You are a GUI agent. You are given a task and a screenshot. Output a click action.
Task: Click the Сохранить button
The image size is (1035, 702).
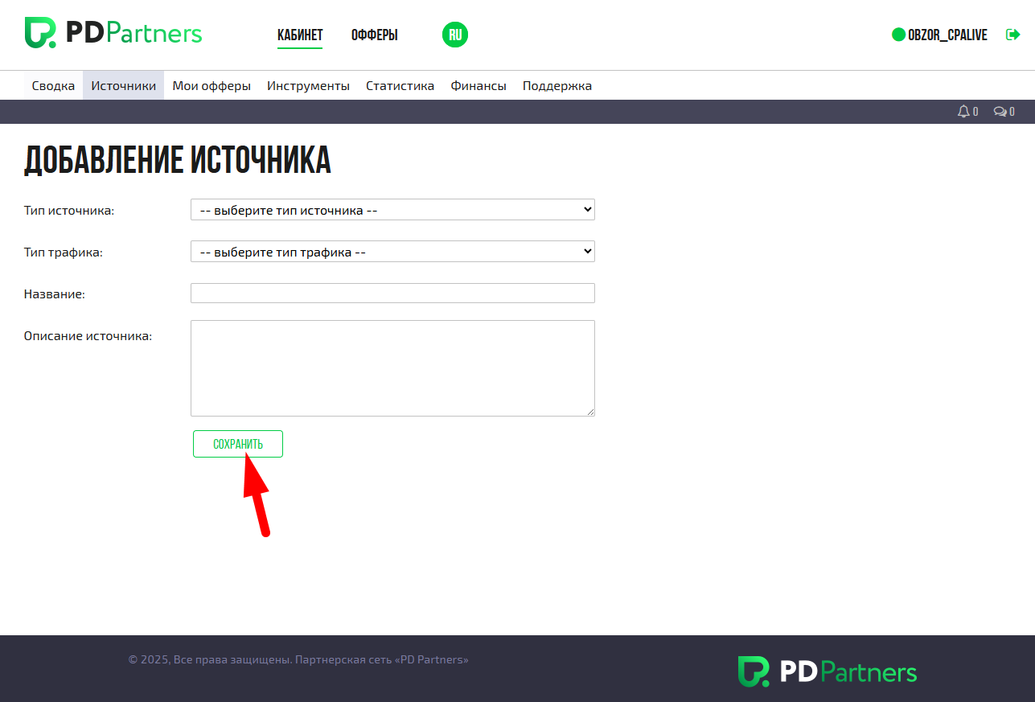pyautogui.click(x=238, y=444)
